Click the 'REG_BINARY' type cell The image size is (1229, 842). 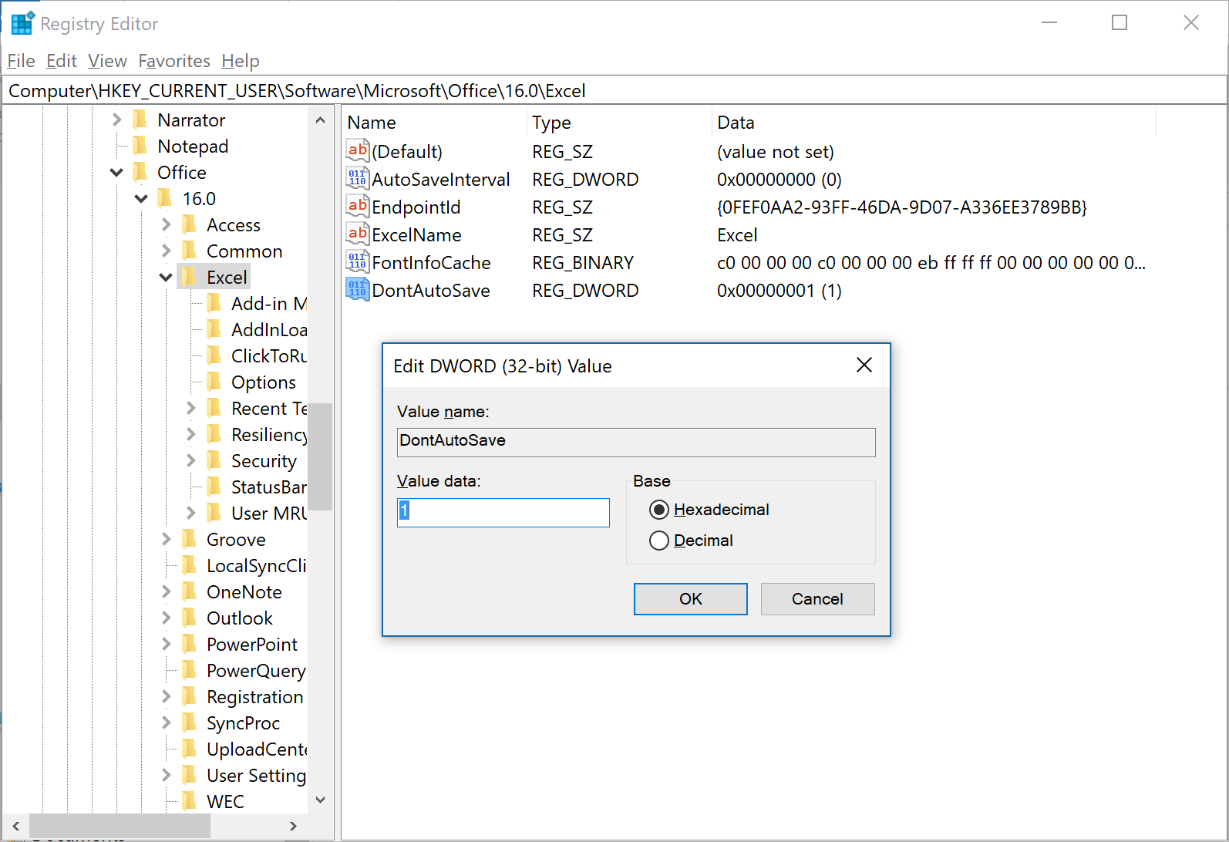(x=583, y=263)
